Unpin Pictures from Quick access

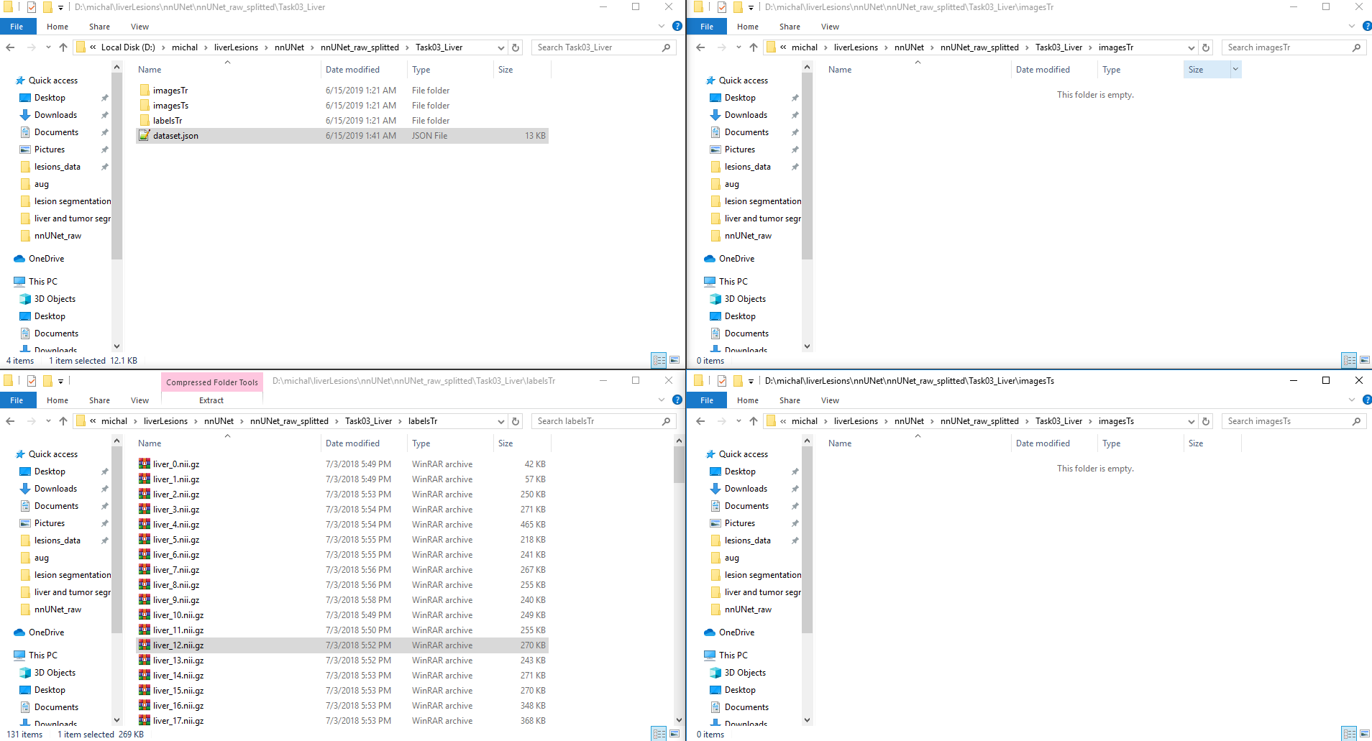point(104,149)
